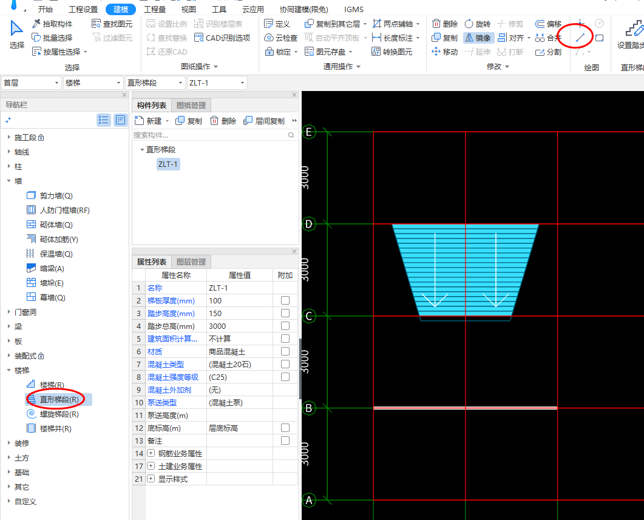This screenshot has width=644, height=520.
Task: Click the 旋转 tool
Action: [x=477, y=24]
